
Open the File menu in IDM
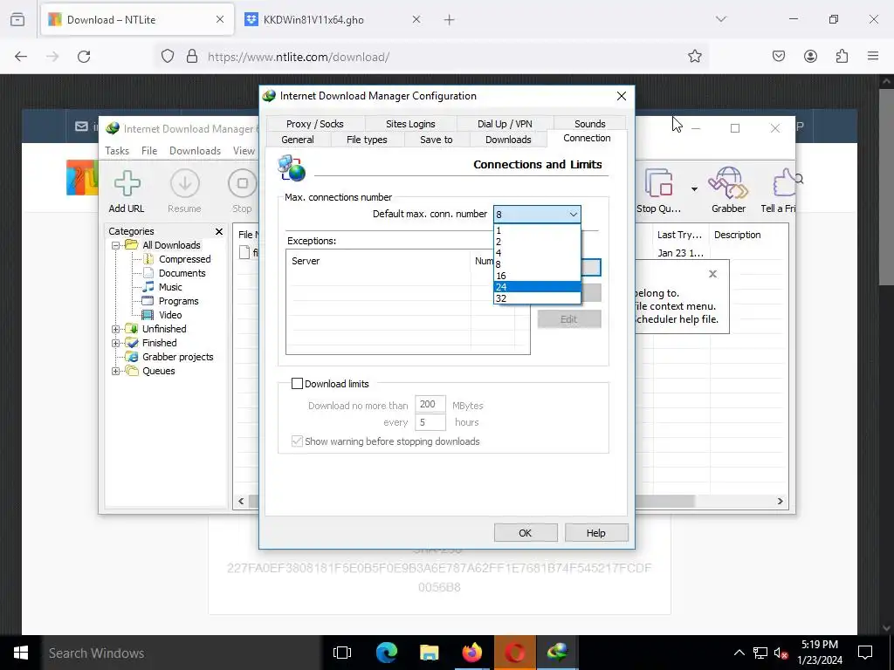[149, 151]
